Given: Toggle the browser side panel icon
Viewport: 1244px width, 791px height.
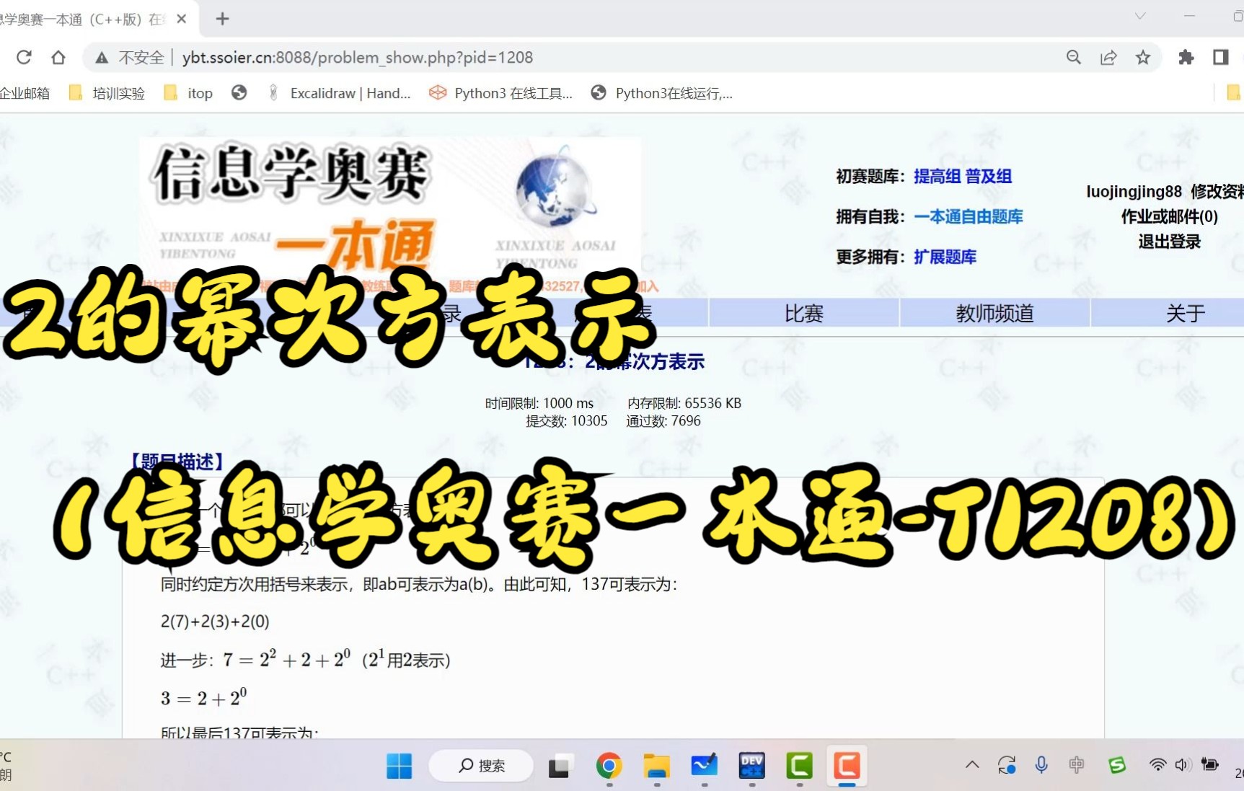Looking at the screenshot, I should pos(1220,57).
